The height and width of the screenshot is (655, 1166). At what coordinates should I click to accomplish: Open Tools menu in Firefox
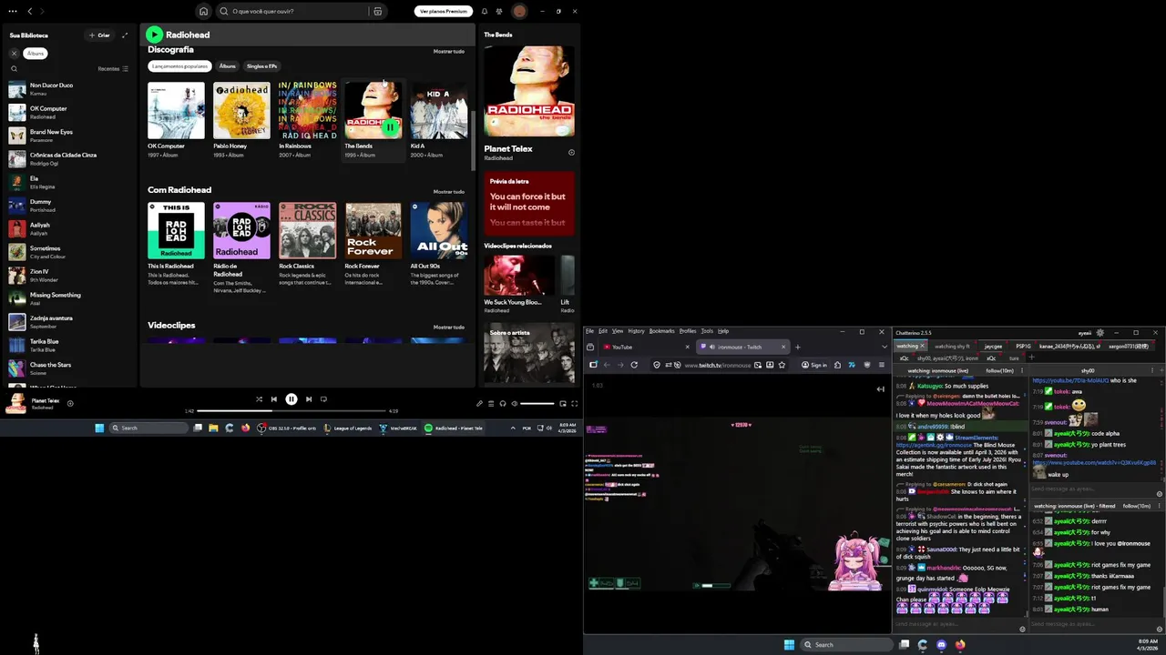click(x=707, y=331)
